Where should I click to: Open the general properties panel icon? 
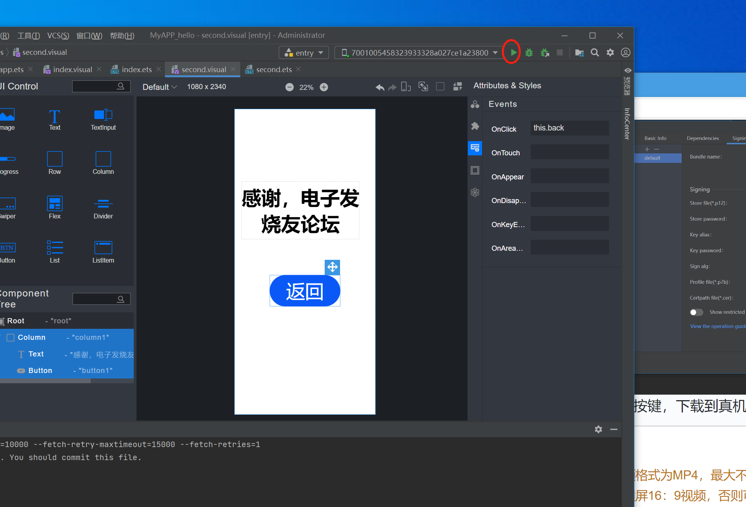(475, 104)
